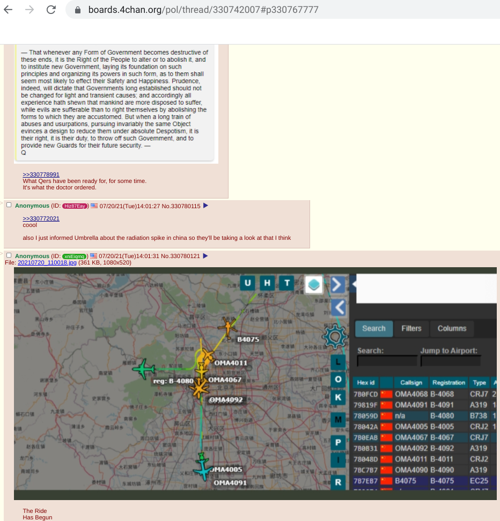500x521 pixels.
Task: Click the line about Umbrella and radiation spike
Action: click(157, 238)
